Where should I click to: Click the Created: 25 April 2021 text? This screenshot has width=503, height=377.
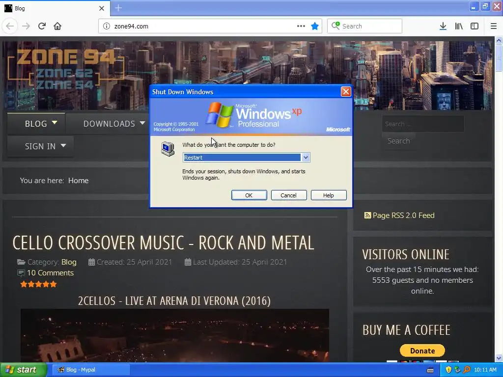coord(135,262)
